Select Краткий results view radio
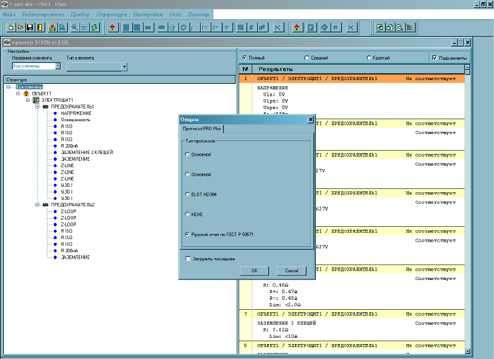The height and width of the screenshot is (359, 494). 369,58
